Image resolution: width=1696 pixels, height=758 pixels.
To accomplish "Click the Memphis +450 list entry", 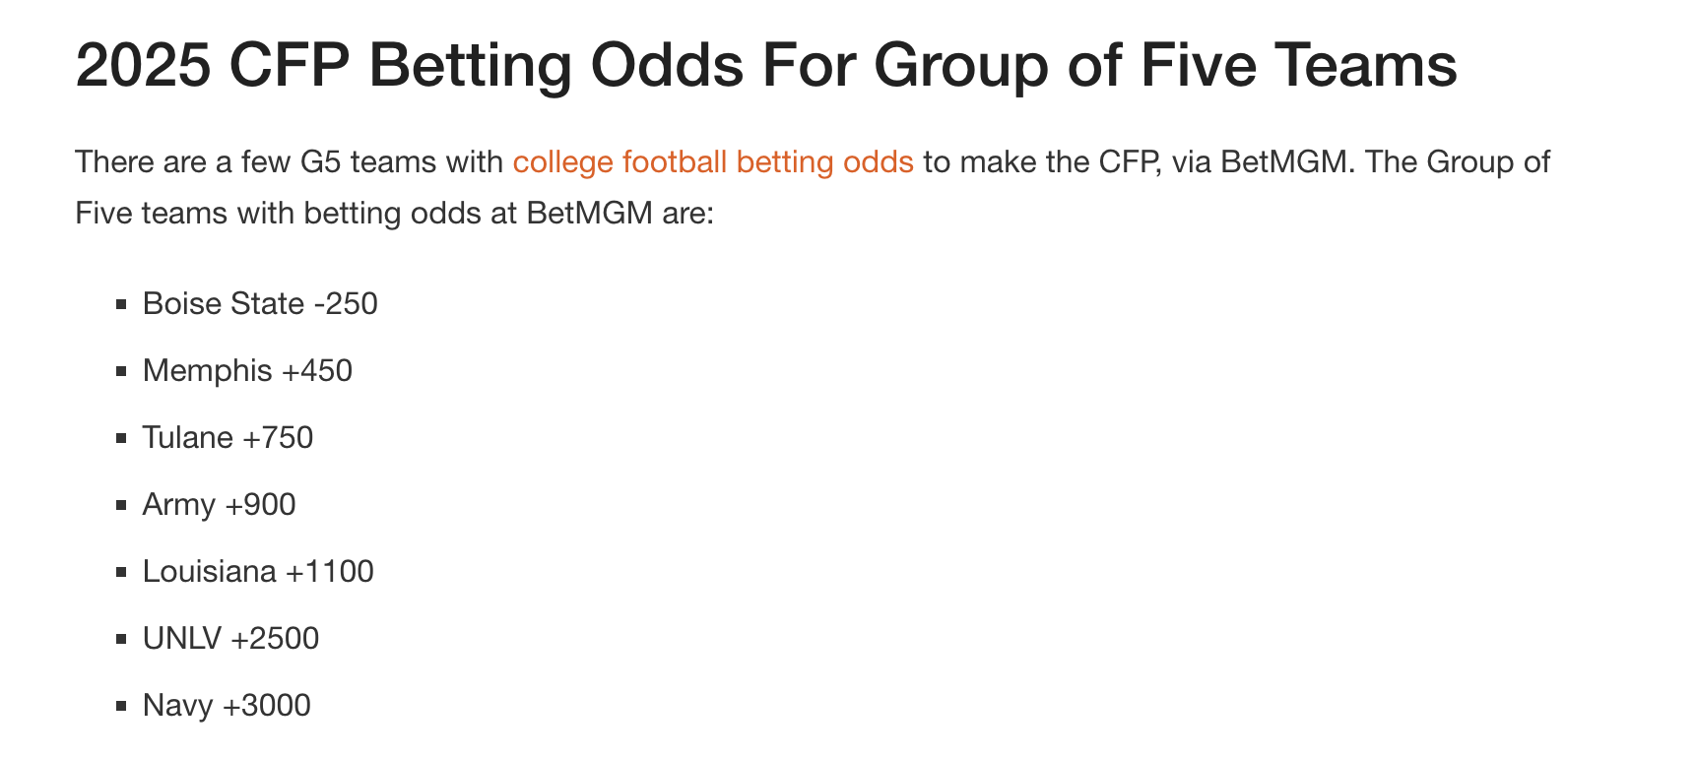I will pos(247,370).
